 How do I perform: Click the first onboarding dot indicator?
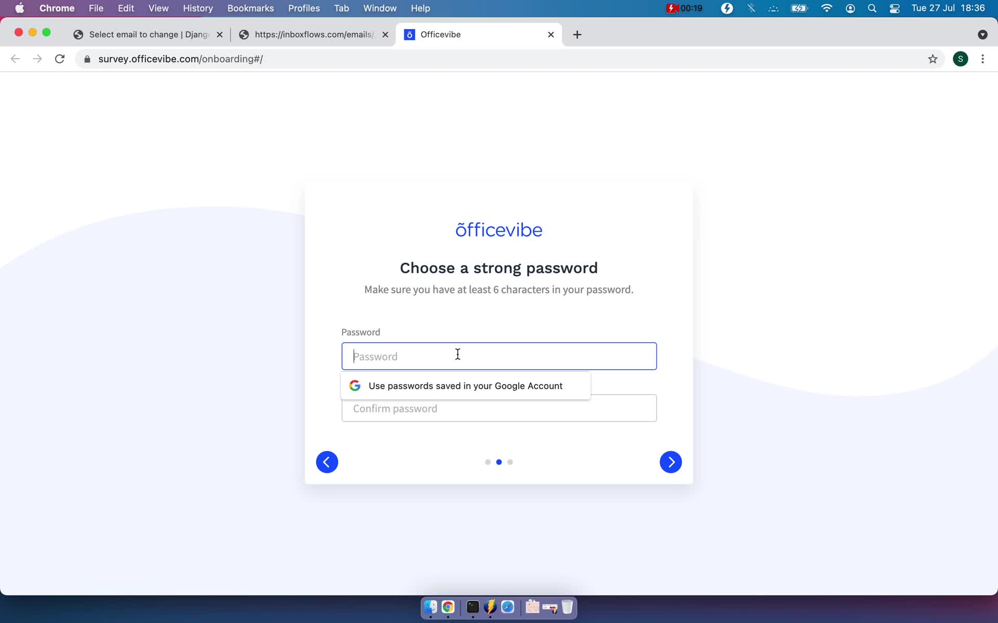(488, 462)
